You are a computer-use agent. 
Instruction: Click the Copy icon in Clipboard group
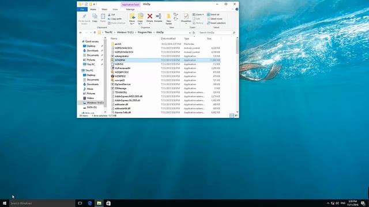tap(95, 16)
